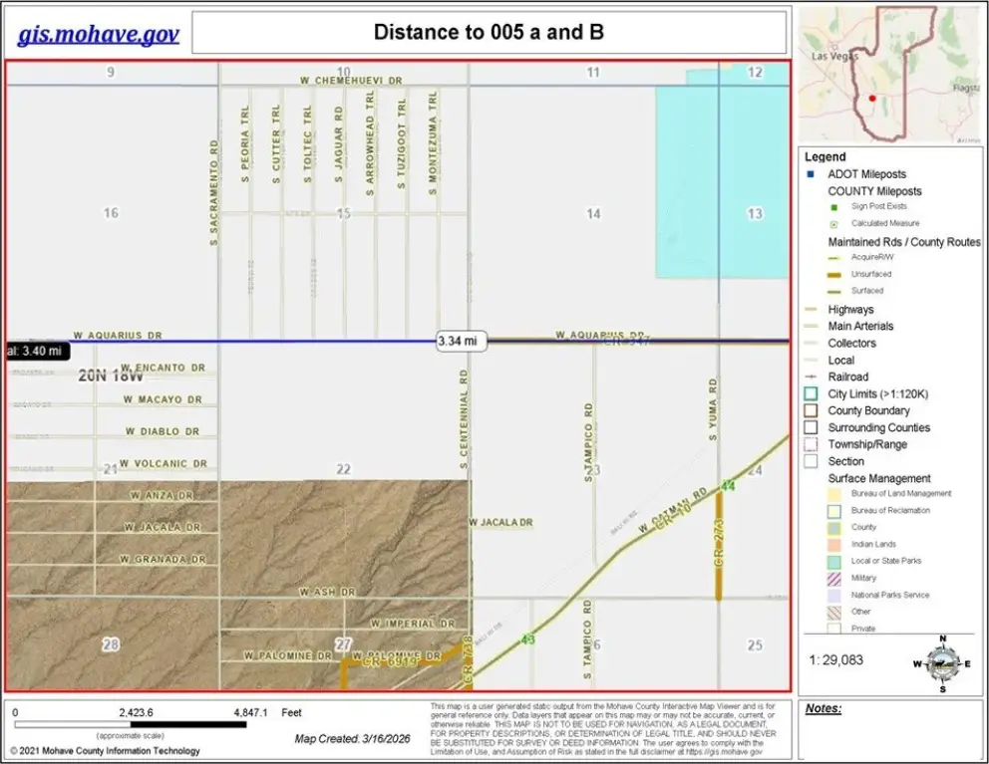Open the gis.mohave.gov link

coord(98,34)
